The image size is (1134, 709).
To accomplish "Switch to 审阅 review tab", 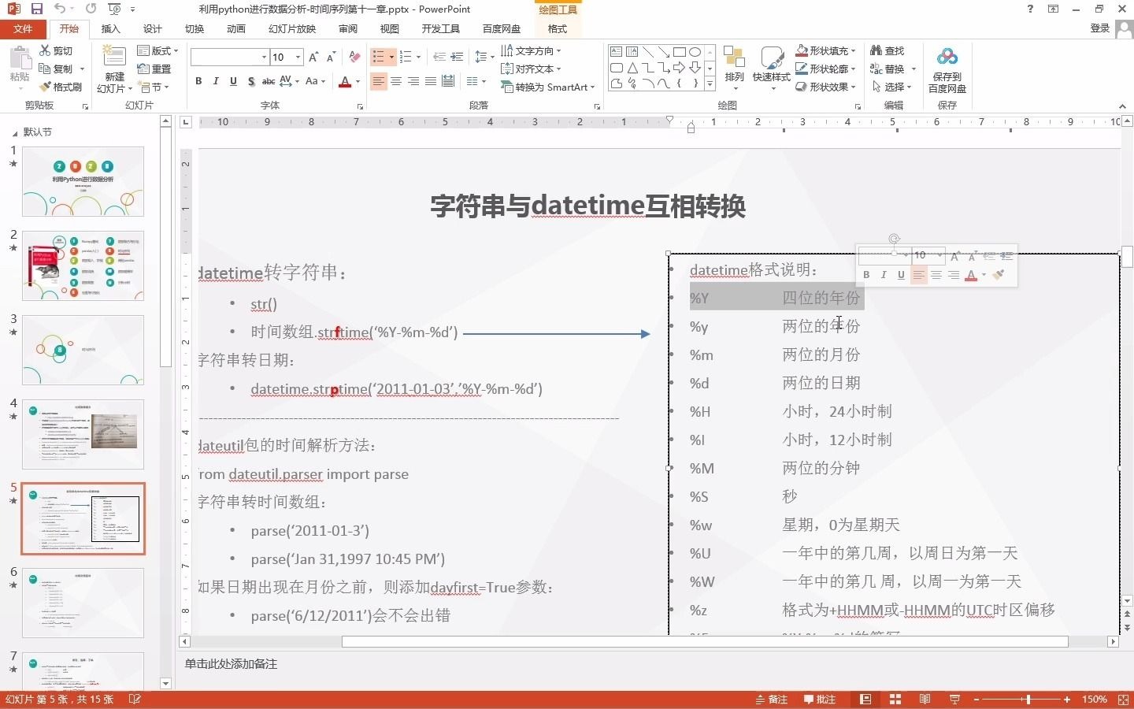I will tap(348, 28).
